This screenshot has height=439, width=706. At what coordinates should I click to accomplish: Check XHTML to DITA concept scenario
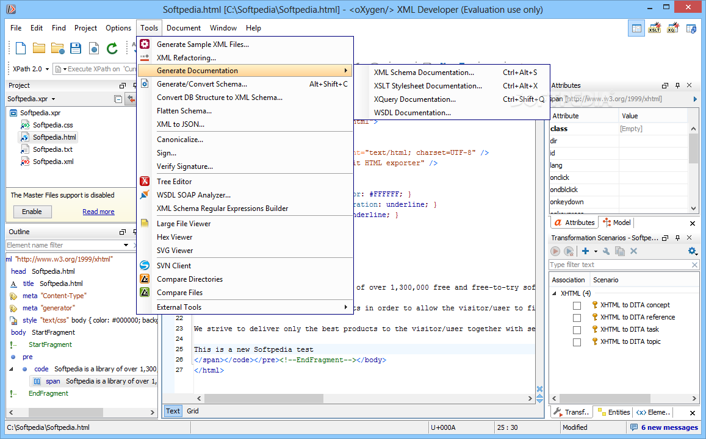577,305
